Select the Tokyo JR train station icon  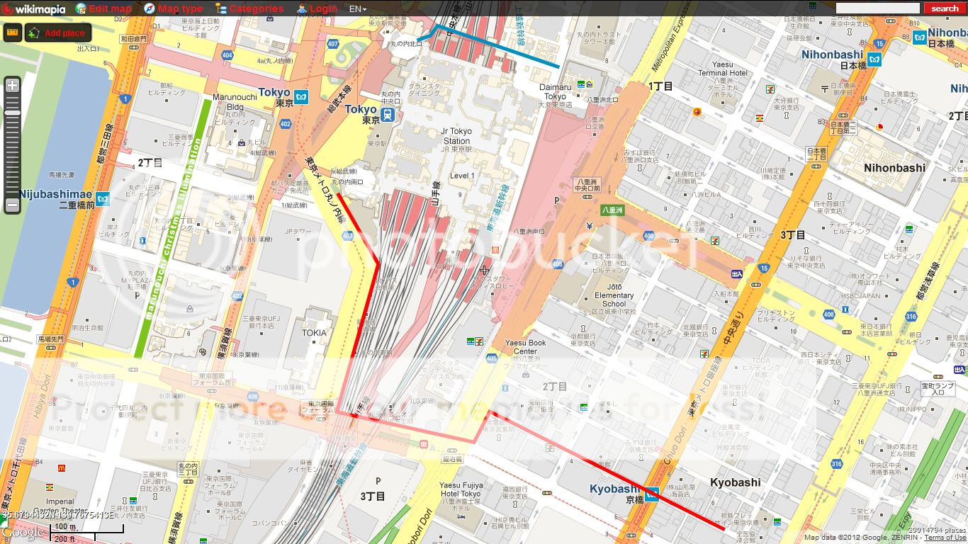point(388,114)
